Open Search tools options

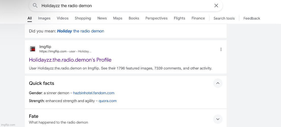tap(224, 18)
